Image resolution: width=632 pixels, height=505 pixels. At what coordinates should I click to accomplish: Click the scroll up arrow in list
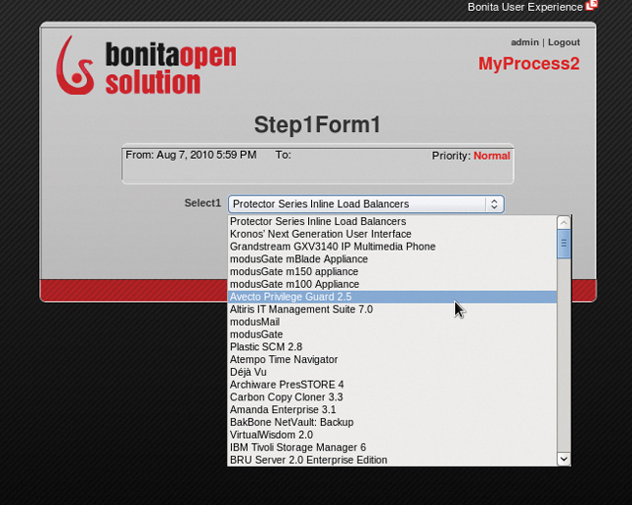pos(564,222)
